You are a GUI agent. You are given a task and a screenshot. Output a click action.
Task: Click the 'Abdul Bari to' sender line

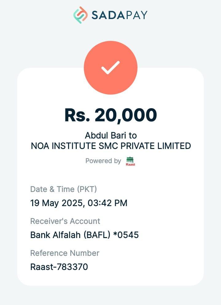(110, 135)
